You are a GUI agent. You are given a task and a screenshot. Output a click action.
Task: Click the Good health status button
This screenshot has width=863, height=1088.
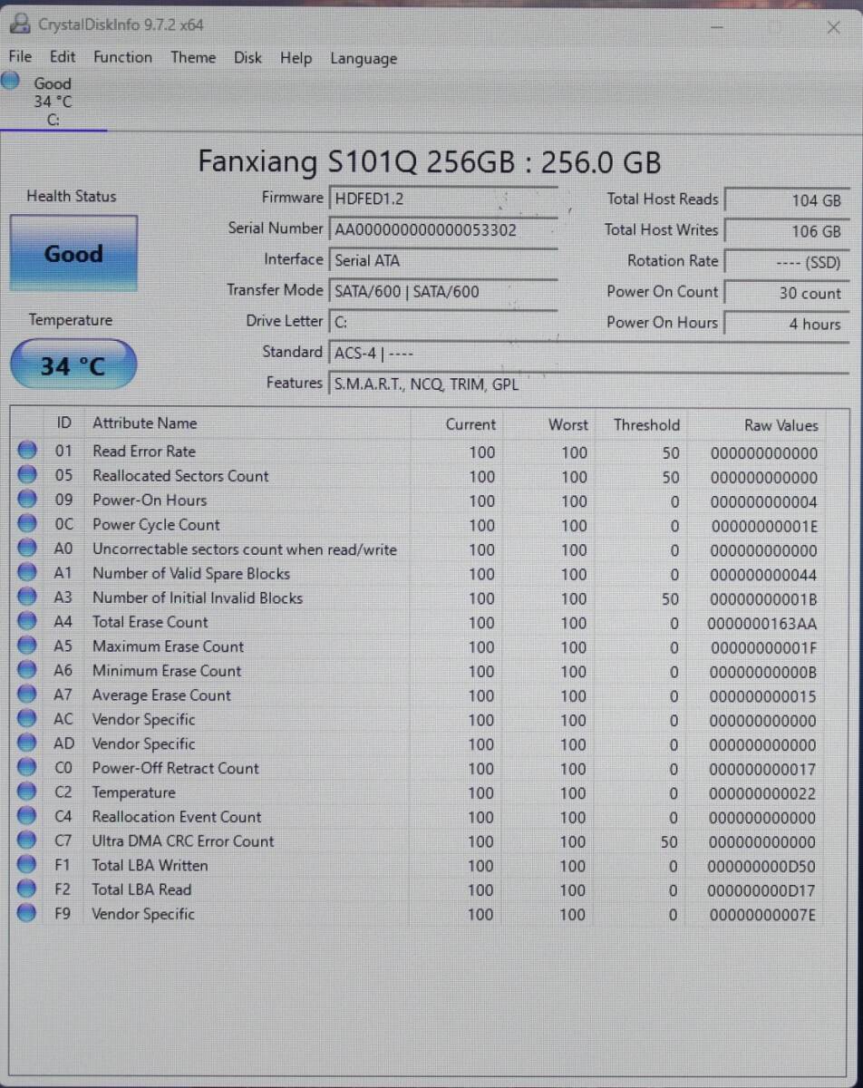pos(73,253)
